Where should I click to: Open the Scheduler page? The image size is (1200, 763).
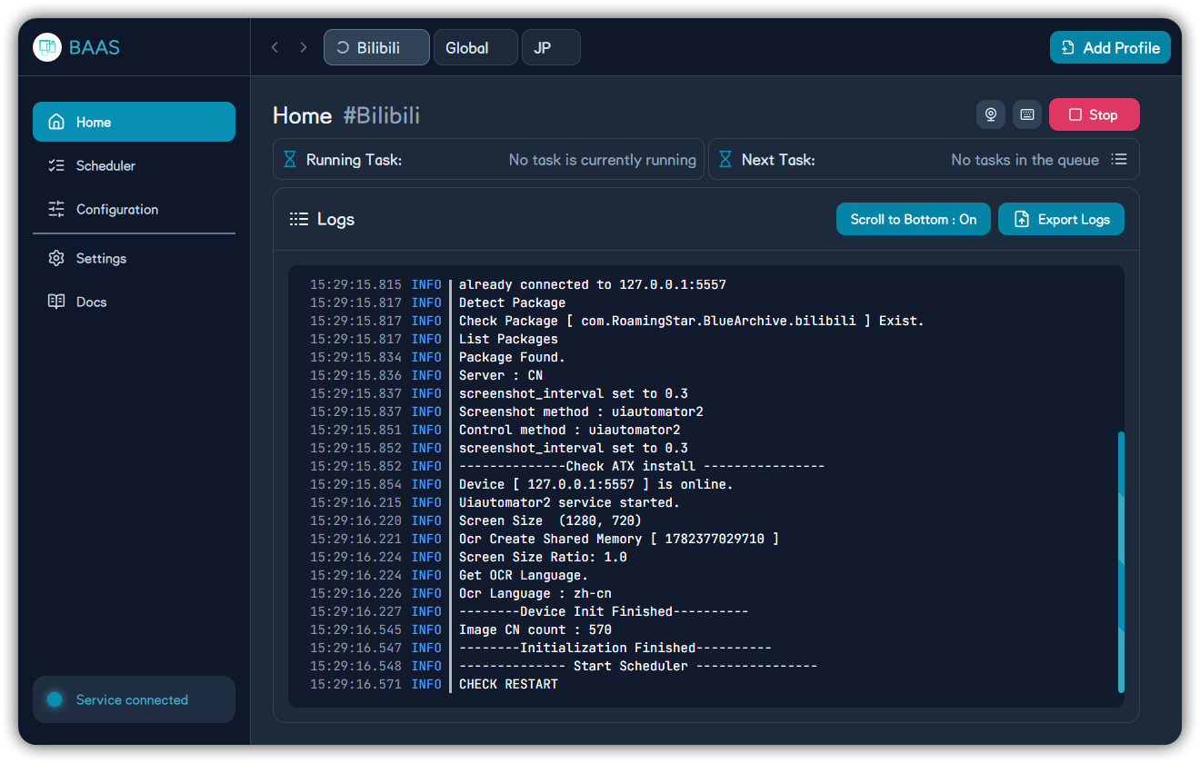134,165
